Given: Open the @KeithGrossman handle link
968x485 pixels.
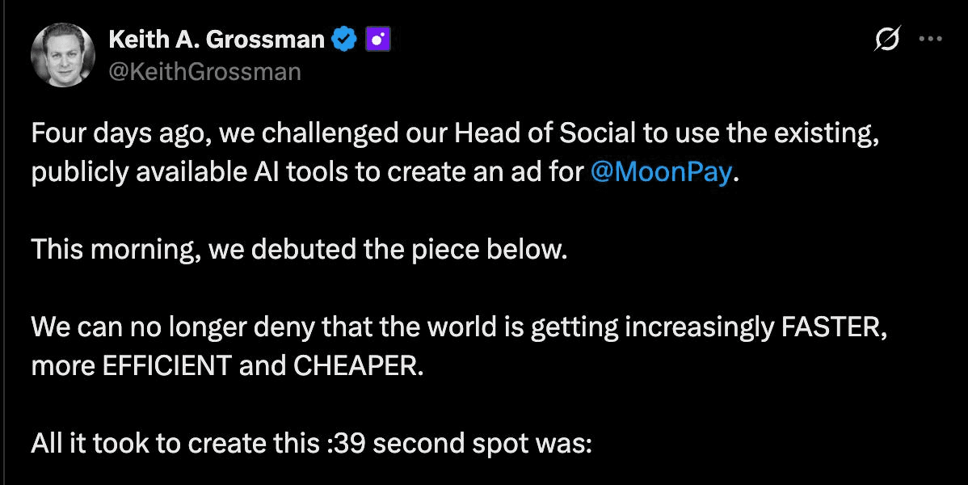Looking at the screenshot, I should click(x=204, y=72).
